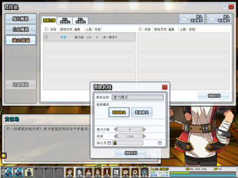This screenshot has width=238, height=178.
Task: Increase 接力次数 relay count with right arrow
Action: 144,130
